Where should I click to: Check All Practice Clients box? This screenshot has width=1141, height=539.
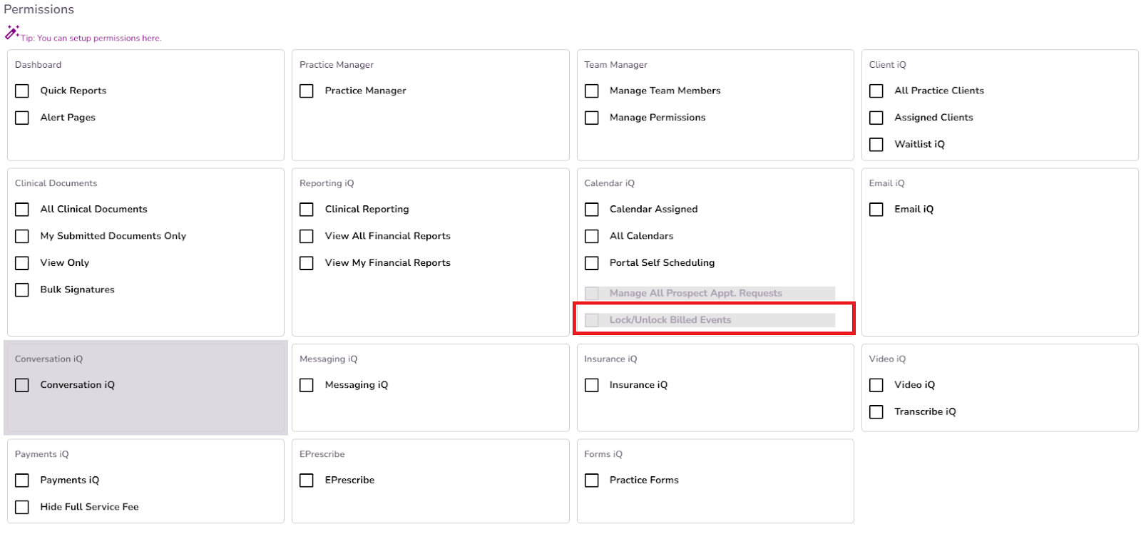[876, 91]
